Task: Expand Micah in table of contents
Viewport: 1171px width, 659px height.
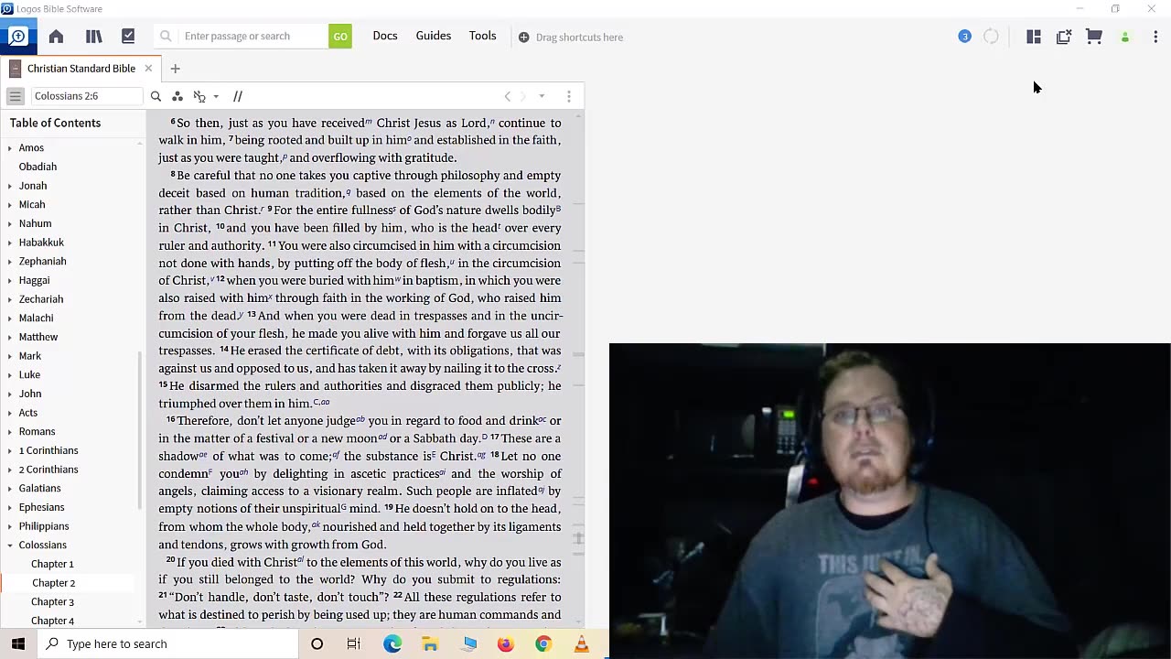Action: 10,205
